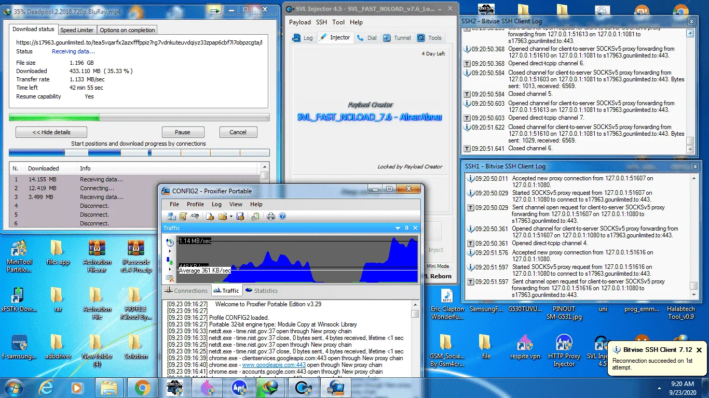
Task: Click Proxifier save profile toolbar icon
Action: click(240, 216)
